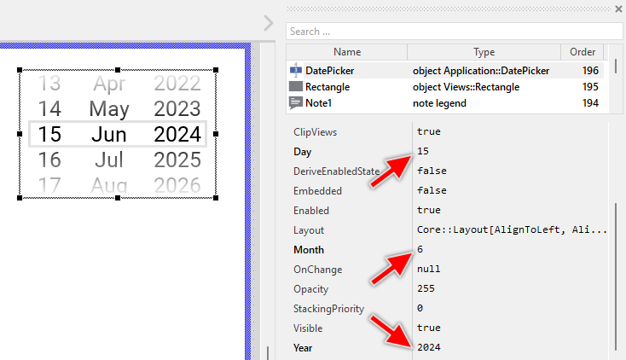Click the DatePicker object icon
This screenshot has width=626, height=360.
295,71
